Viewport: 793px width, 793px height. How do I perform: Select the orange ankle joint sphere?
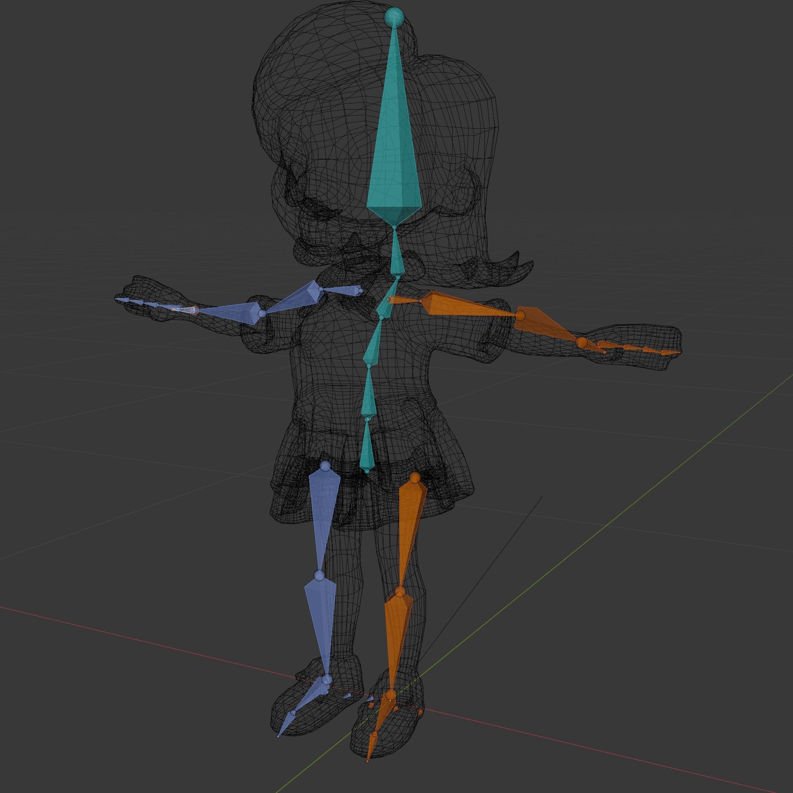(391, 695)
